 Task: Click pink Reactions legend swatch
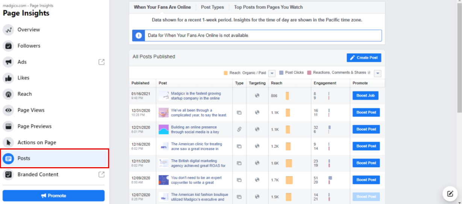[x=309, y=73]
